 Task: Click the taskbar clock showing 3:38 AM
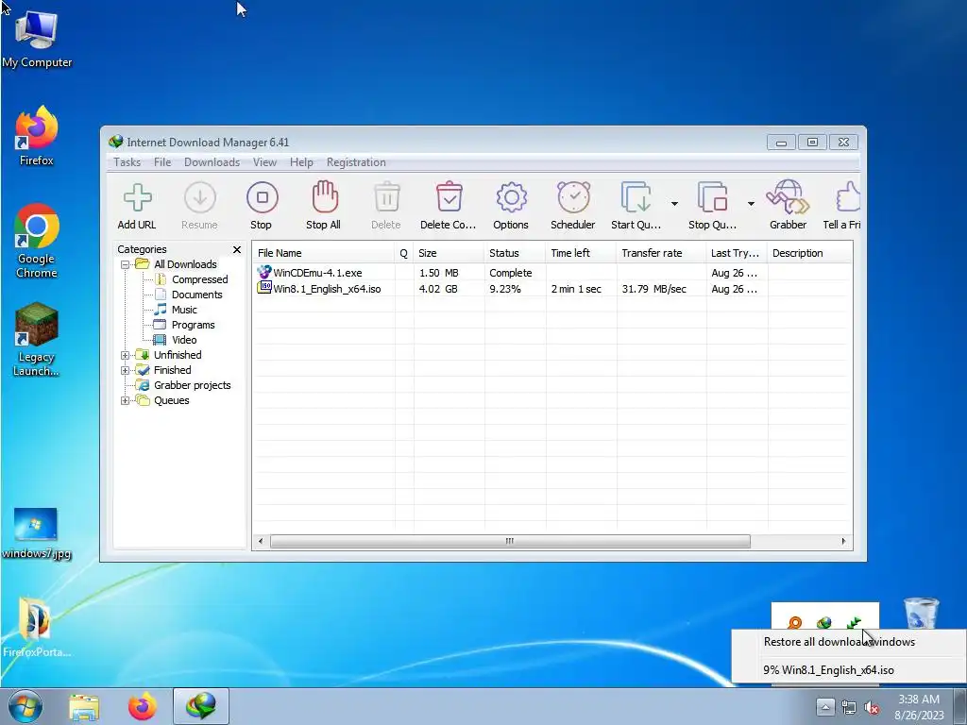pyautogui.click(x=919, y=707)
